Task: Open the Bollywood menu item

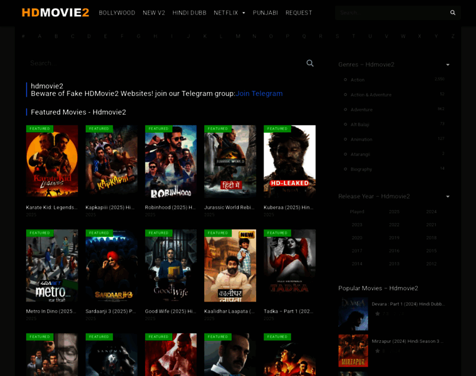Action: (x=117, y=13)
